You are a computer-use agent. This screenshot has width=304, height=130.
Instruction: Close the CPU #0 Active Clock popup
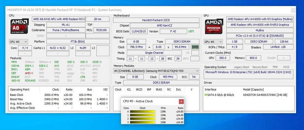click(x=181, y=101)
